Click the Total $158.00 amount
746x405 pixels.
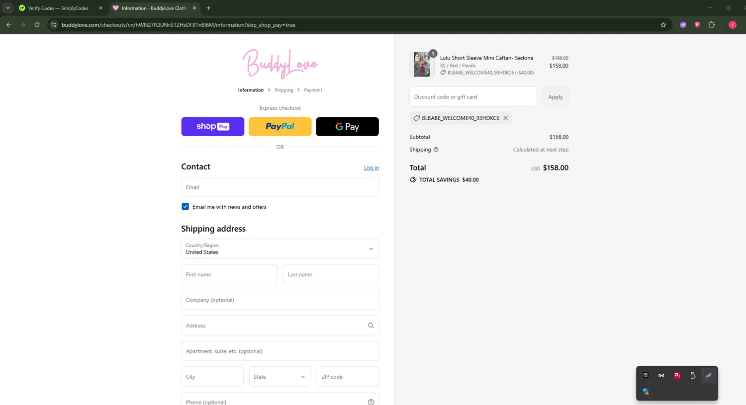pos(556,168)
